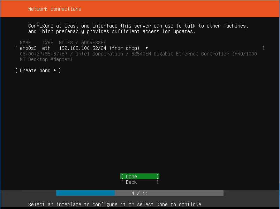Go back using the Back button

pos(139,182)
